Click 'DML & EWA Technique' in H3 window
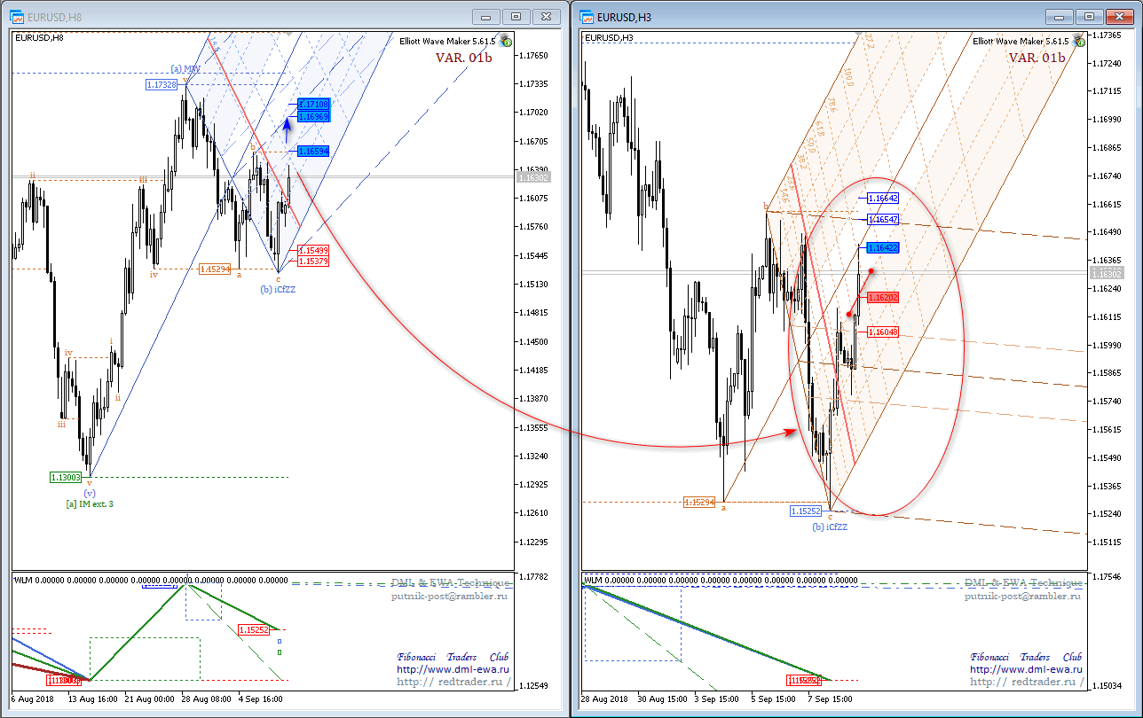 (1023, 583)
